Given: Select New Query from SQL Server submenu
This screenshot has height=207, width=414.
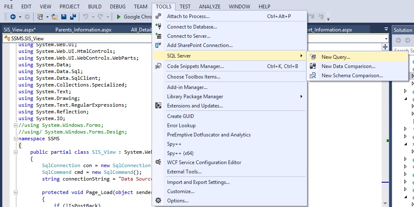Looking at the screenshot, I should pyautogui.click(x=335, y=57).
